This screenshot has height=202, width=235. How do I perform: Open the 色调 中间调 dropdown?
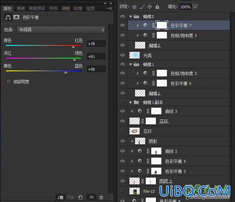[x=61, y=30]
